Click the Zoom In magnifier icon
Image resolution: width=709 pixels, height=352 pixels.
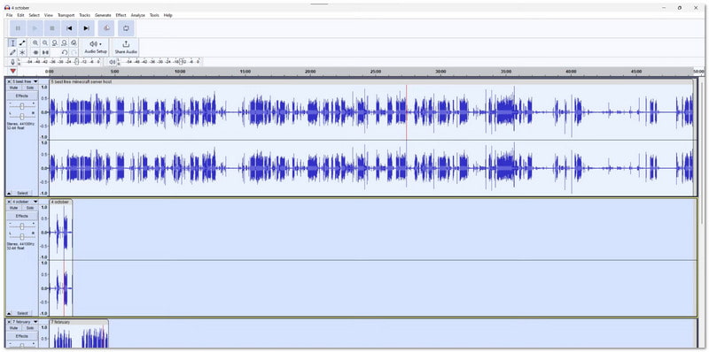(x=35, y=42)
